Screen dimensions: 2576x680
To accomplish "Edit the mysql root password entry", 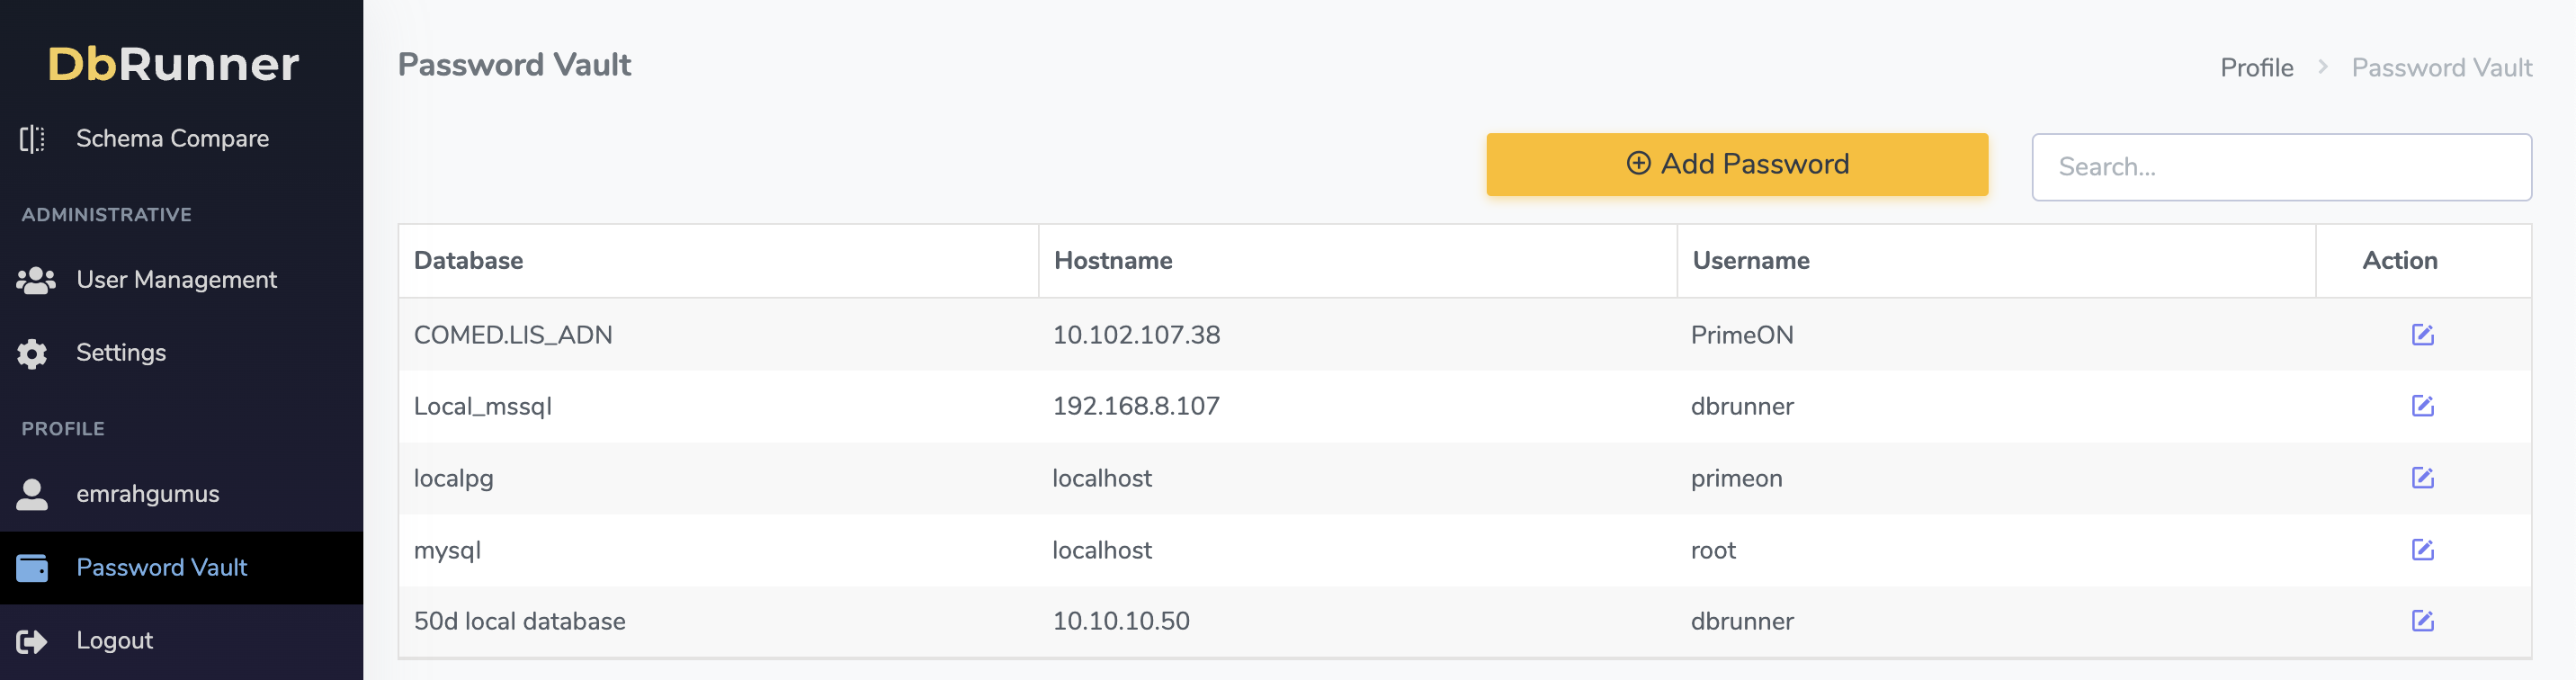I will [x=2421, y=550].
